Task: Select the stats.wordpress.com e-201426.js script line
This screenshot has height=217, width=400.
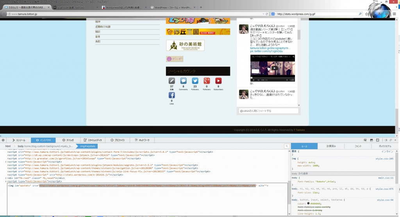Action: (x=65, y=175)
